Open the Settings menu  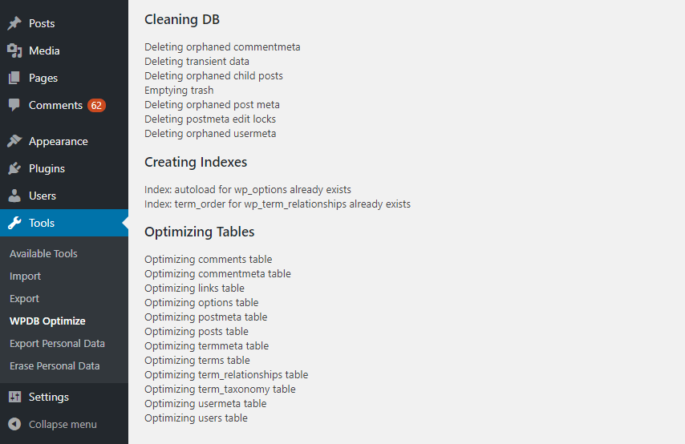[x=49, y=398]
